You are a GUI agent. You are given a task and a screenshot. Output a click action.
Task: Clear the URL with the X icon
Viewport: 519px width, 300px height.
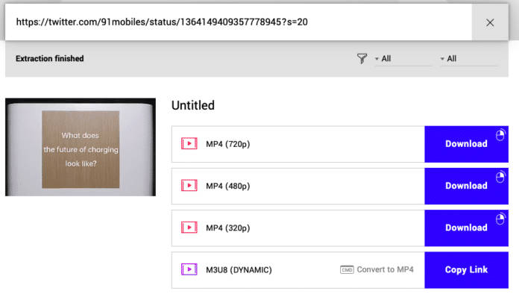coord(490,22)
